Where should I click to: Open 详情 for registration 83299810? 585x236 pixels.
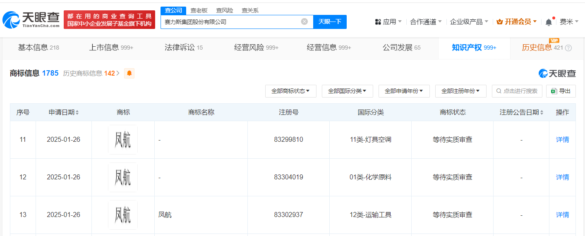(562, 140)
